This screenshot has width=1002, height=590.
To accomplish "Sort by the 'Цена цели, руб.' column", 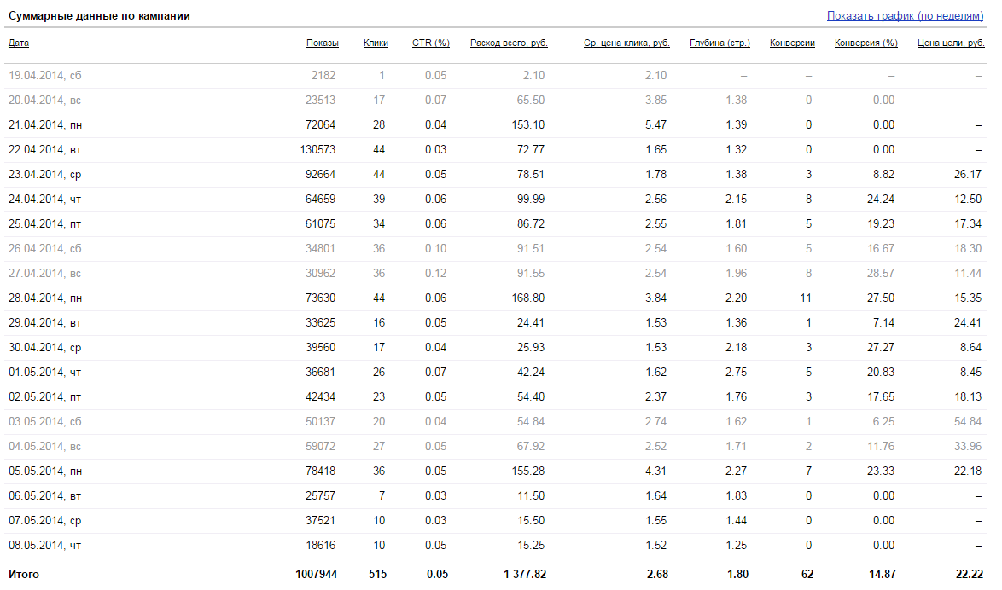I will click(951, 43).
